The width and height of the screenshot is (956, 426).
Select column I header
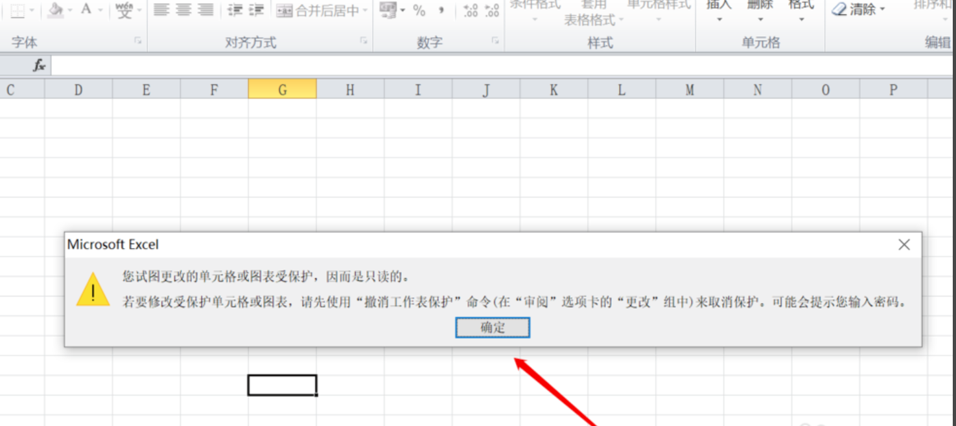point(418,89)
